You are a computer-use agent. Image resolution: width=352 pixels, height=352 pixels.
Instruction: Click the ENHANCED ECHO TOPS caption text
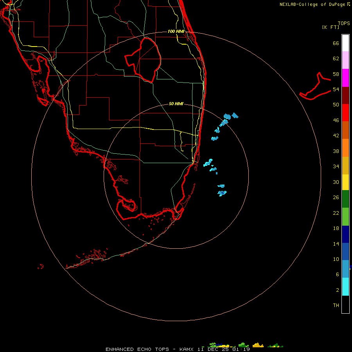(x=137, y=349)
